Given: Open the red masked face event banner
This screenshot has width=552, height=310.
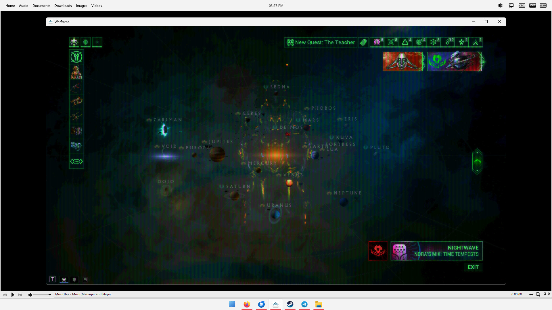Looking at the screenshot, I should 403,61.
